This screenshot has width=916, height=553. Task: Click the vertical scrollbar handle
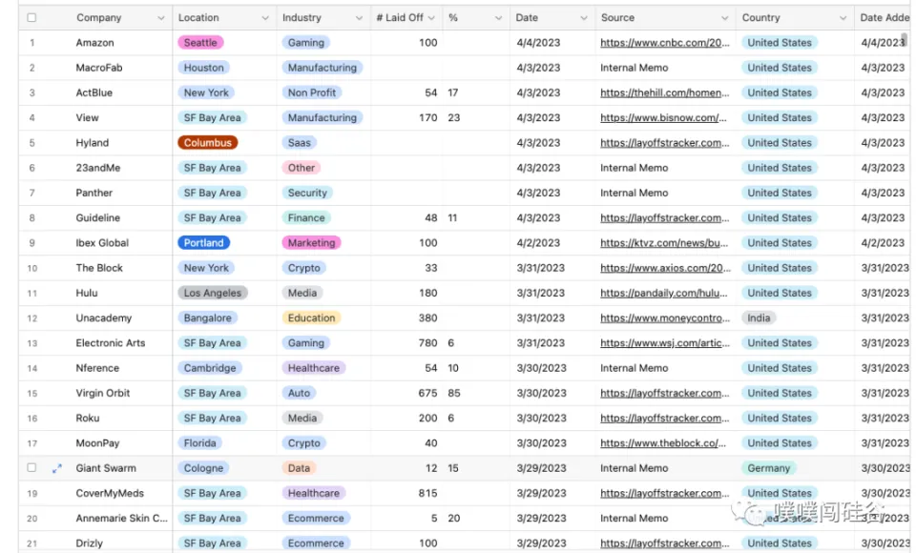pyautogui.click(x=905, y=40)
